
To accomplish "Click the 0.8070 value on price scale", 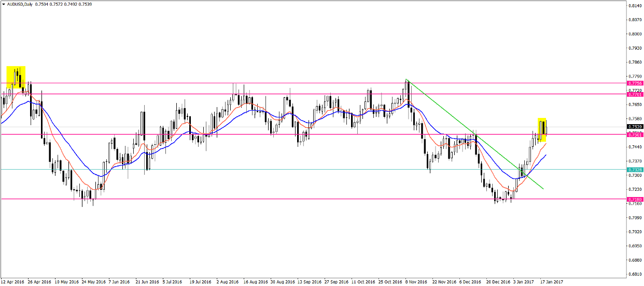I will pos(635,20).
